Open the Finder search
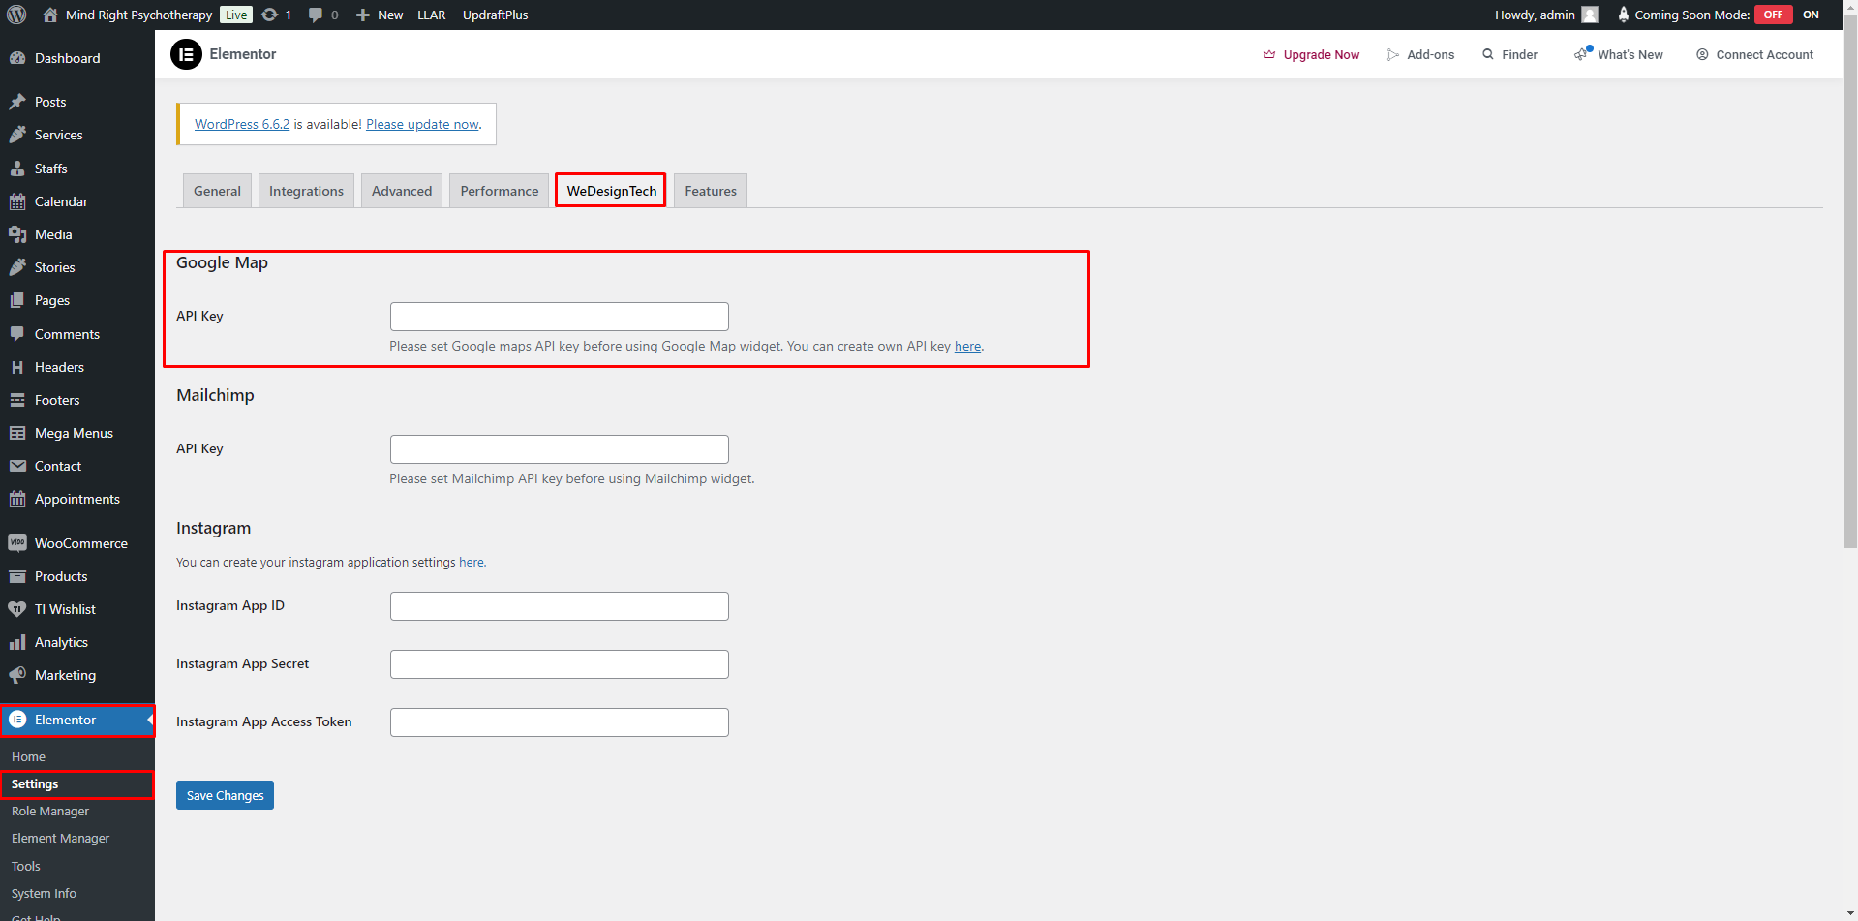The width and height of the screenshot is (1858, 921). (x=1509, y=54)
